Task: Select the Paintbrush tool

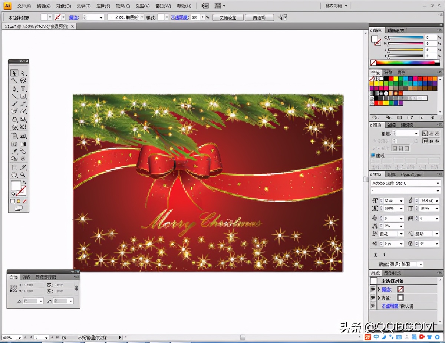Action: [x=14, y=104]
